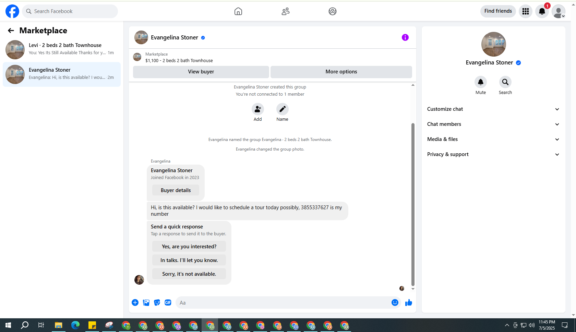Open Buyer details for Evangelina Stoner
The image size is (576, 332).
(176, 190)
